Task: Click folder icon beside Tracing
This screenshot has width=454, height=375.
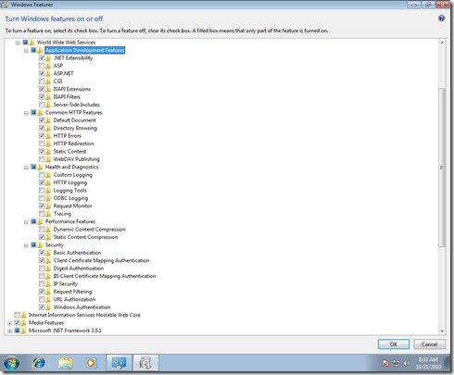Action: [x=48, y=214]
